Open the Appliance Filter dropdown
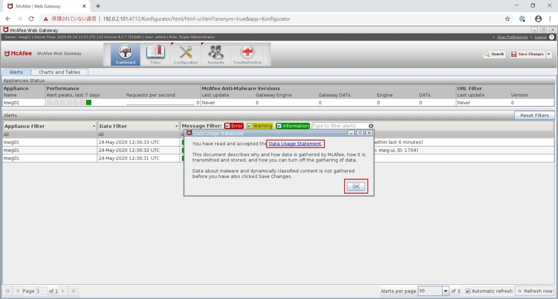The width and height of the screenshot is (558, 299). pos(50,126)
